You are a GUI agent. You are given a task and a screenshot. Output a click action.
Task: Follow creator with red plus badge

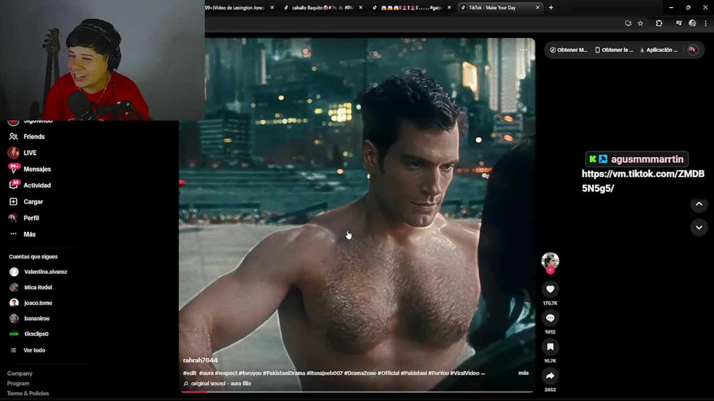click(550, 270)
